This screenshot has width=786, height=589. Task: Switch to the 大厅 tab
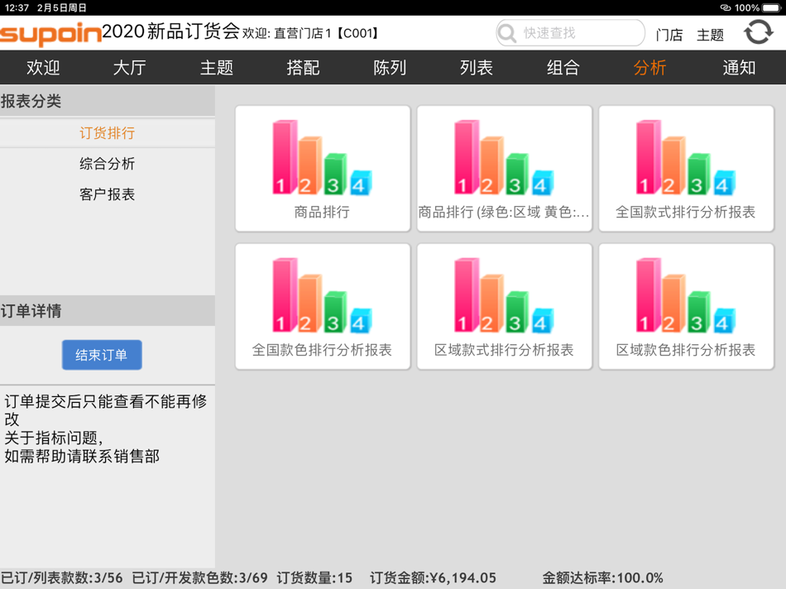[x=128, y=68]
